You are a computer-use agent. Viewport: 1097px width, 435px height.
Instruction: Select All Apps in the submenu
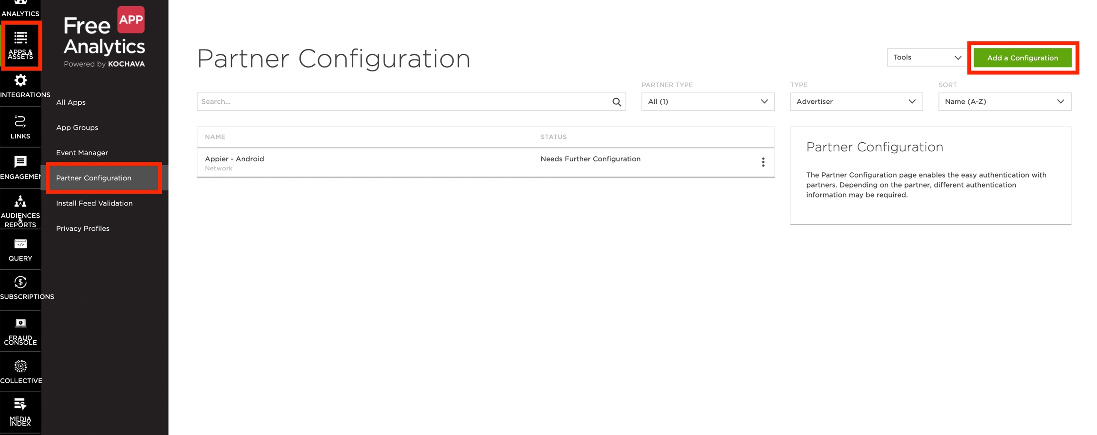(71, 102)
